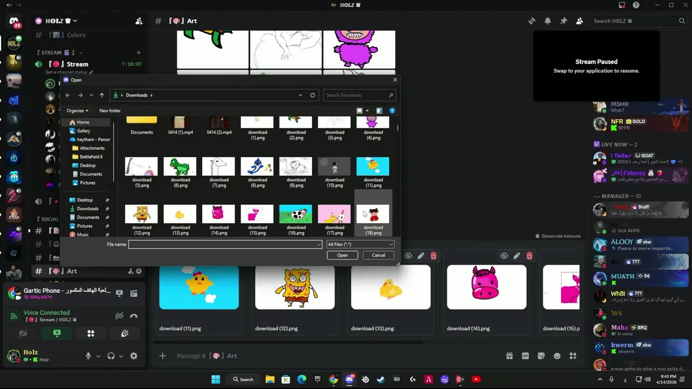Go up one folder level in Open dialog
The image size is (692, 389).
102,95
